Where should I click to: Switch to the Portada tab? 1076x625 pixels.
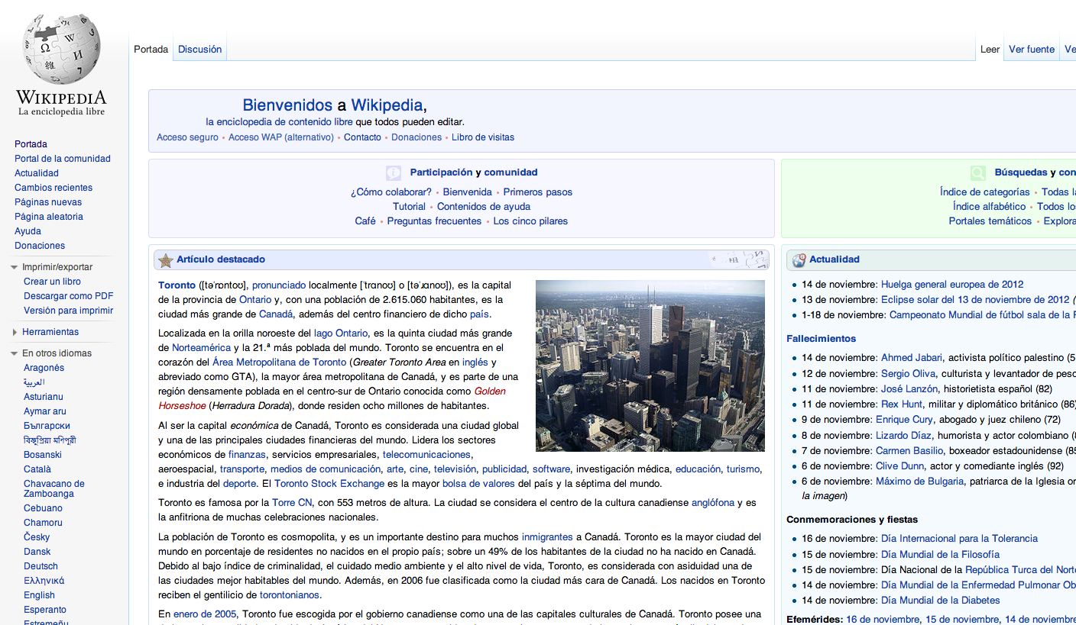pyautogui.click(x=151, y=49)
